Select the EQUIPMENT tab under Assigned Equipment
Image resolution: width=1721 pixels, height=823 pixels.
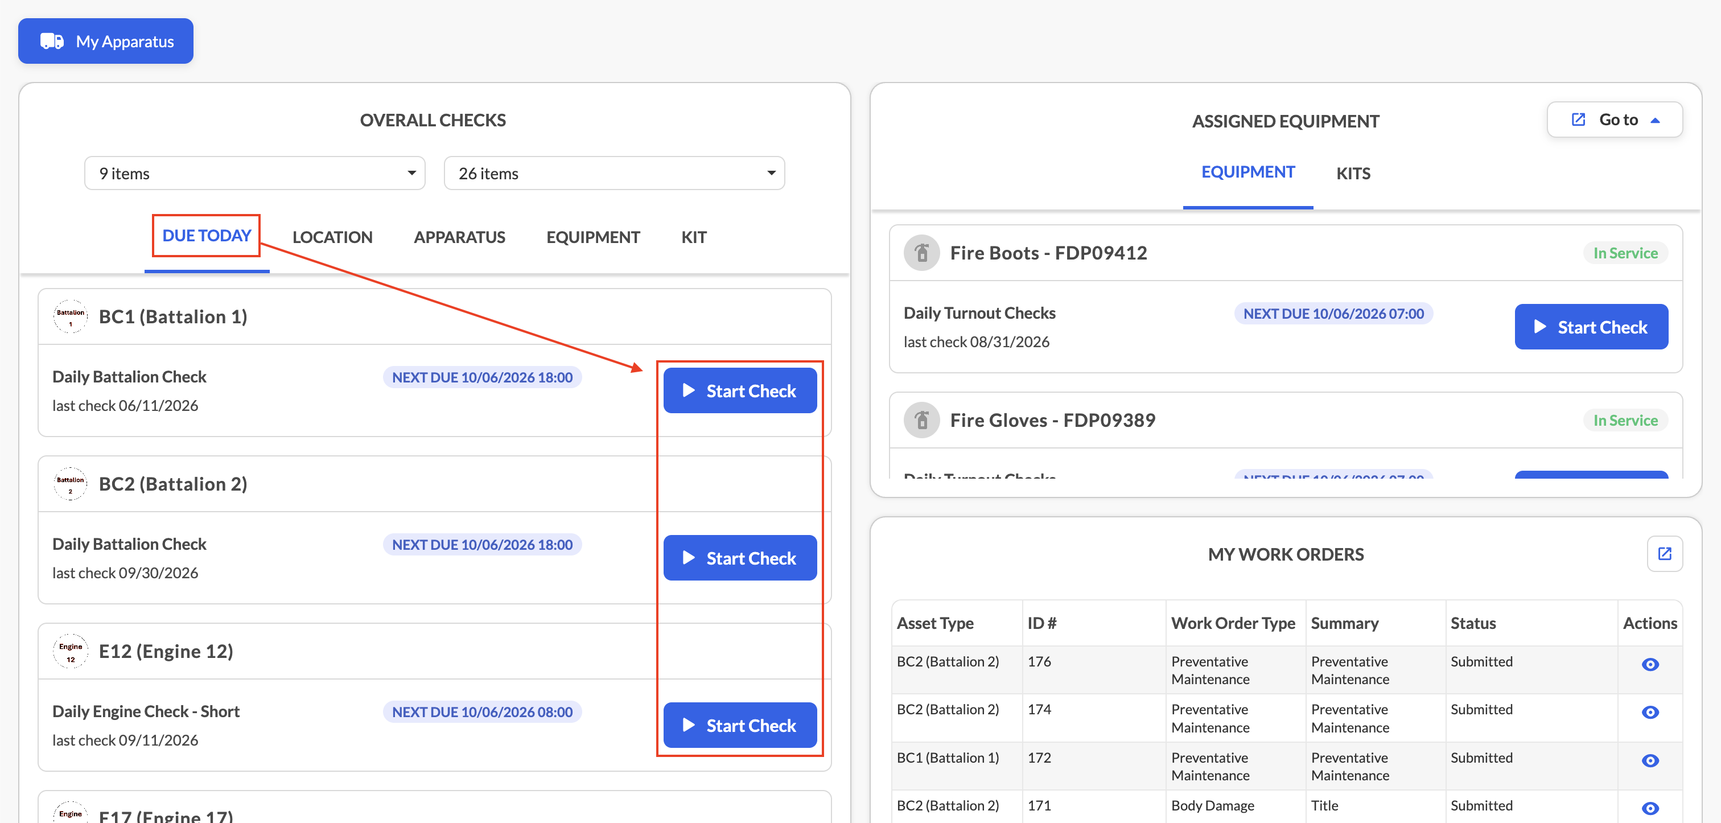point(1247,172)
